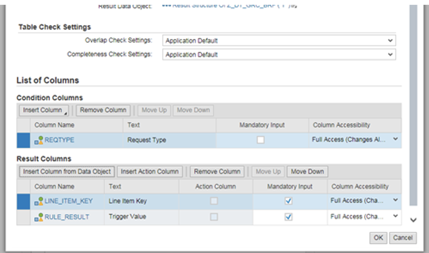429x253 pixels.
Task: Open the LINE_ITEM_KEY column link
Action: pyautogui.click(x=69, y=201)
